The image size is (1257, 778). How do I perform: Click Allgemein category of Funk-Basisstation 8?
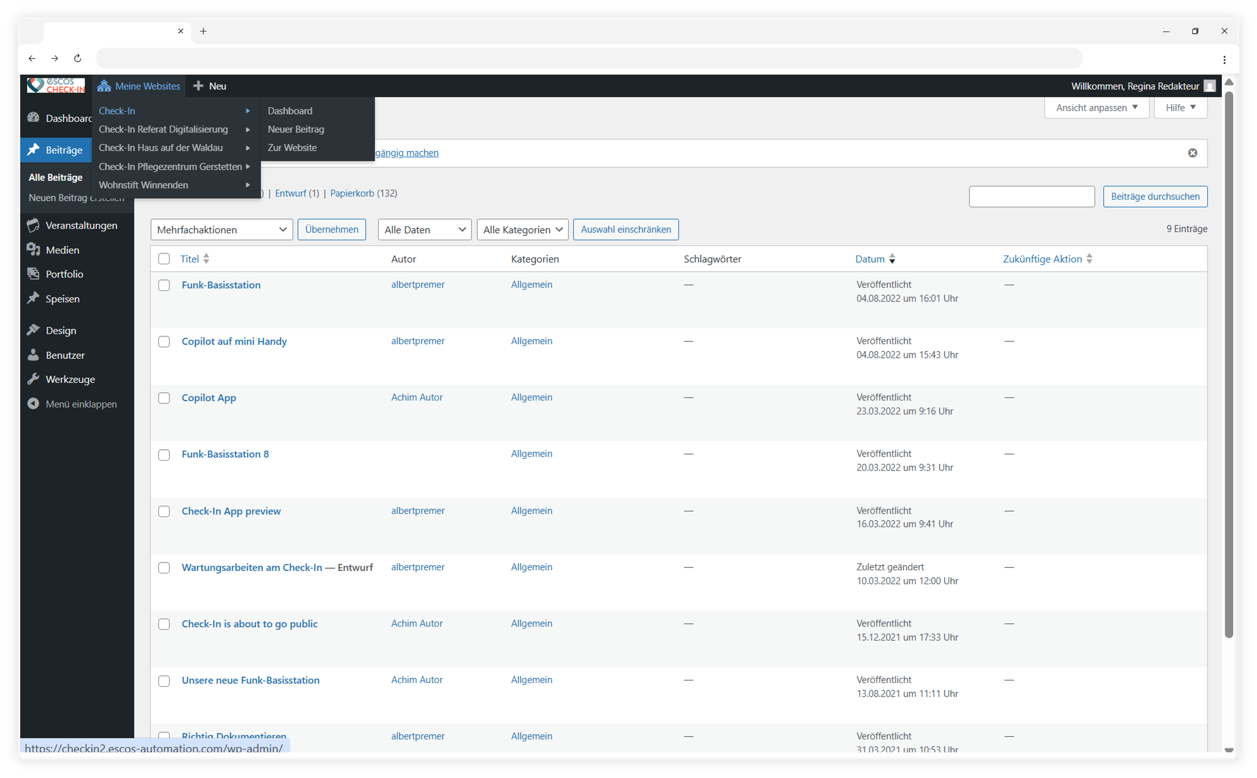(531, 454)
